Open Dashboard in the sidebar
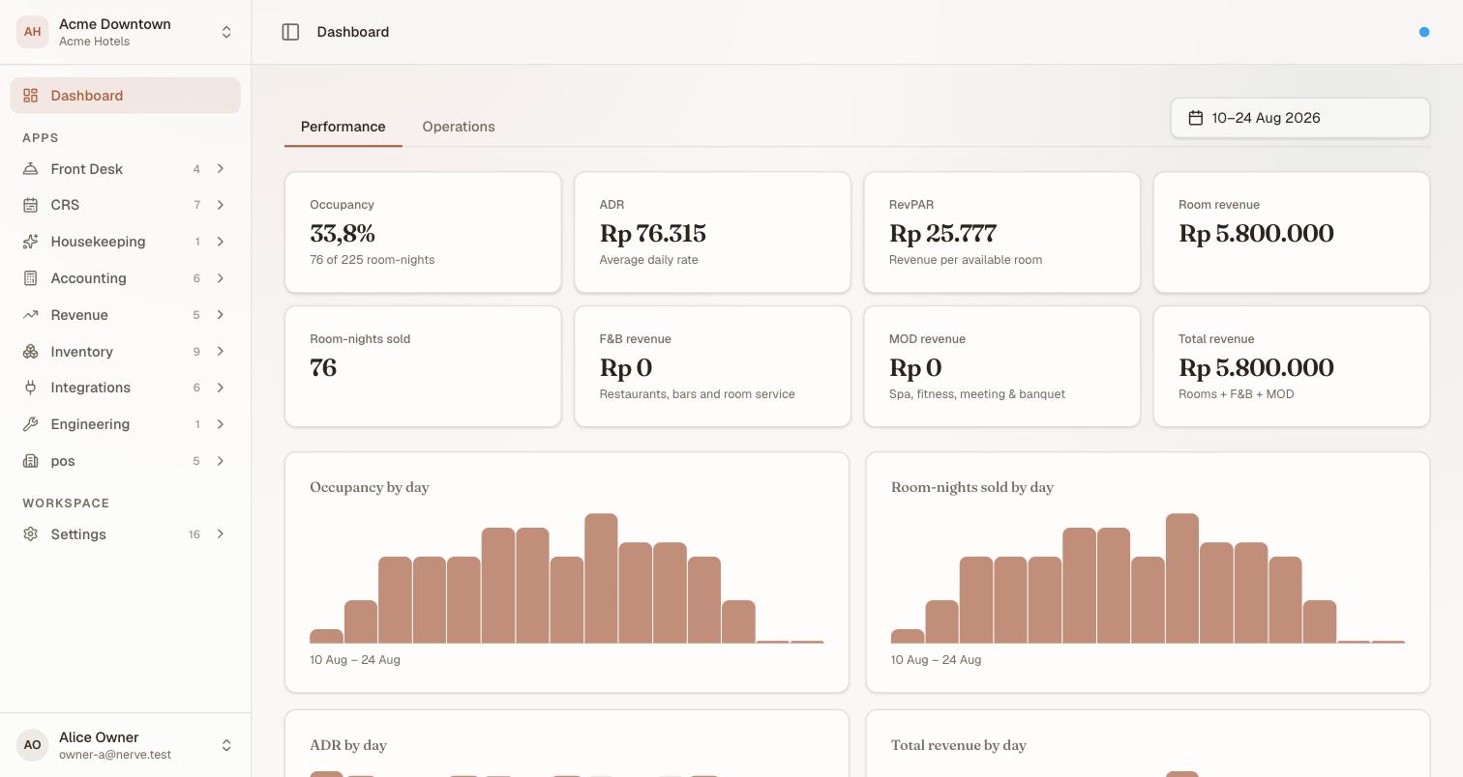Viewport: 1463px width, 777px height. (x=126, y=96)
